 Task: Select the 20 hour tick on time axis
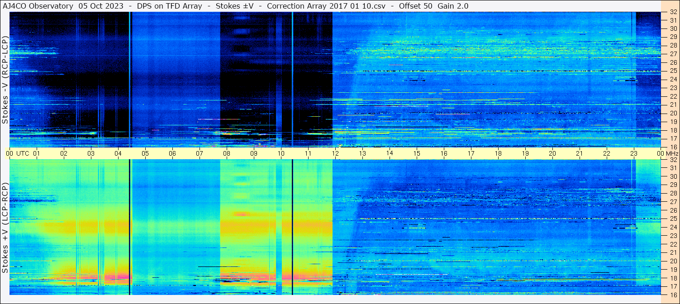(552, 153)
